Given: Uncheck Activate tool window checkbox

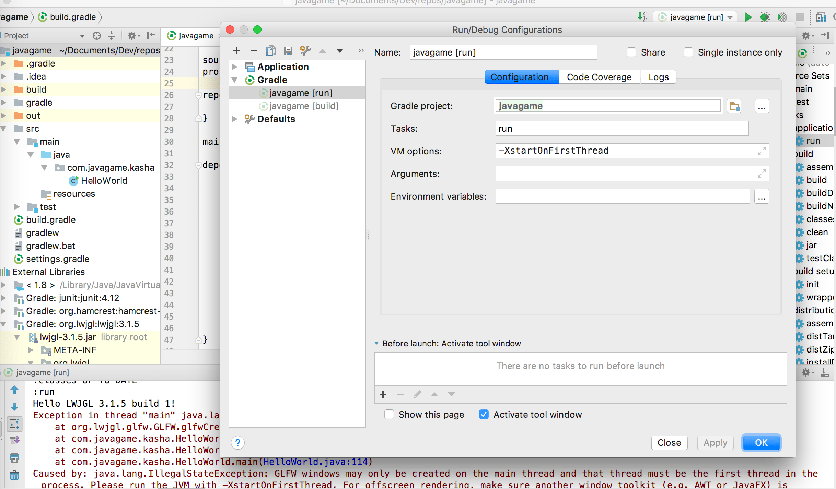Looking at the screenshot, I should pyautogui.click(x=484, y=415).
